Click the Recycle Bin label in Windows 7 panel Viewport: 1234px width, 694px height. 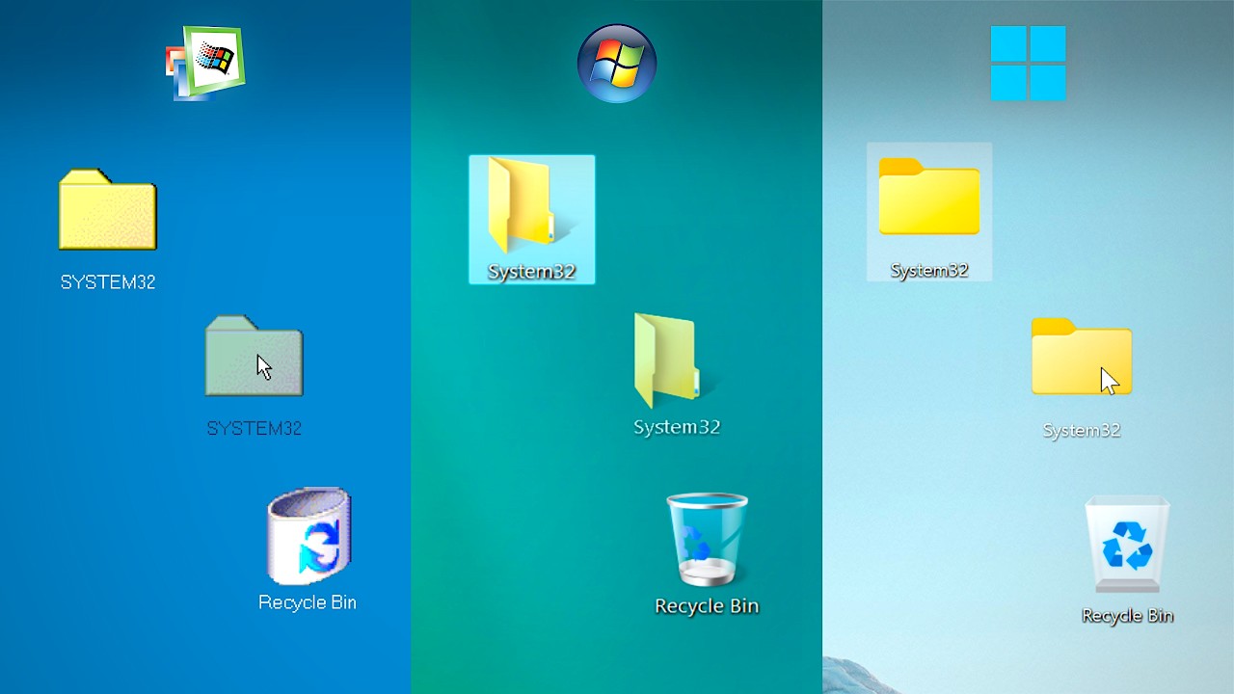(707, 606)
